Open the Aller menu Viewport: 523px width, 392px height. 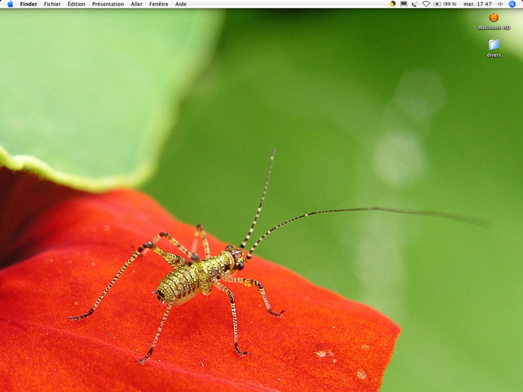tap(137, 4)
